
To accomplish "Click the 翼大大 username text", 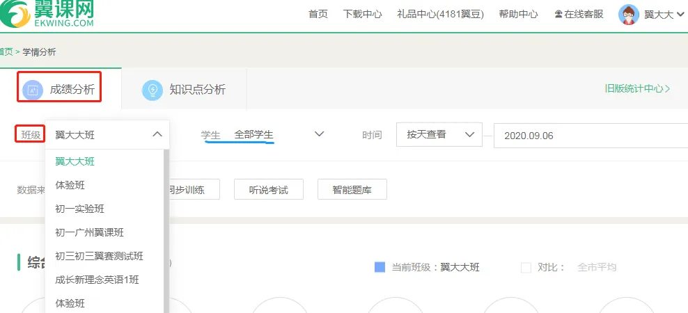I will click(x=659, y=15).
